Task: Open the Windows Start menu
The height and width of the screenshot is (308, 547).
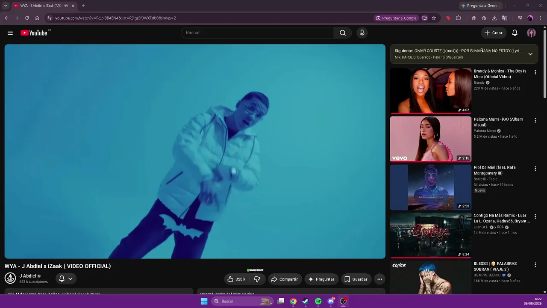Action: (204, 301)
